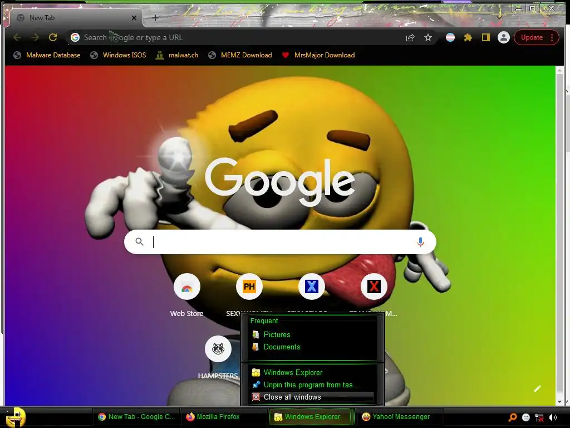570x428 pixels.
Task: Start voice search with microphone icon
Action: [420, 242]
